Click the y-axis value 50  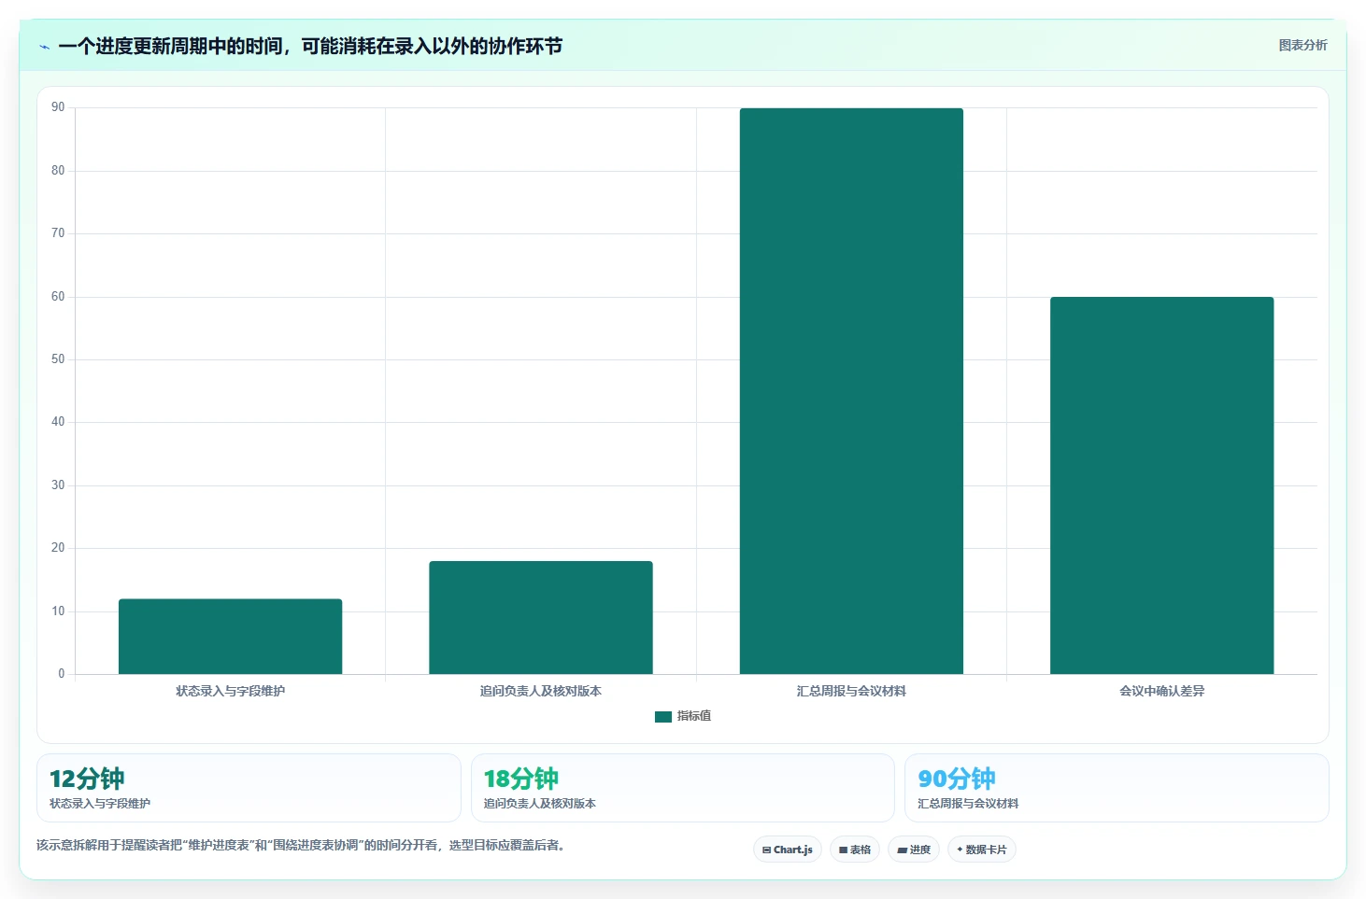point(58,359)
